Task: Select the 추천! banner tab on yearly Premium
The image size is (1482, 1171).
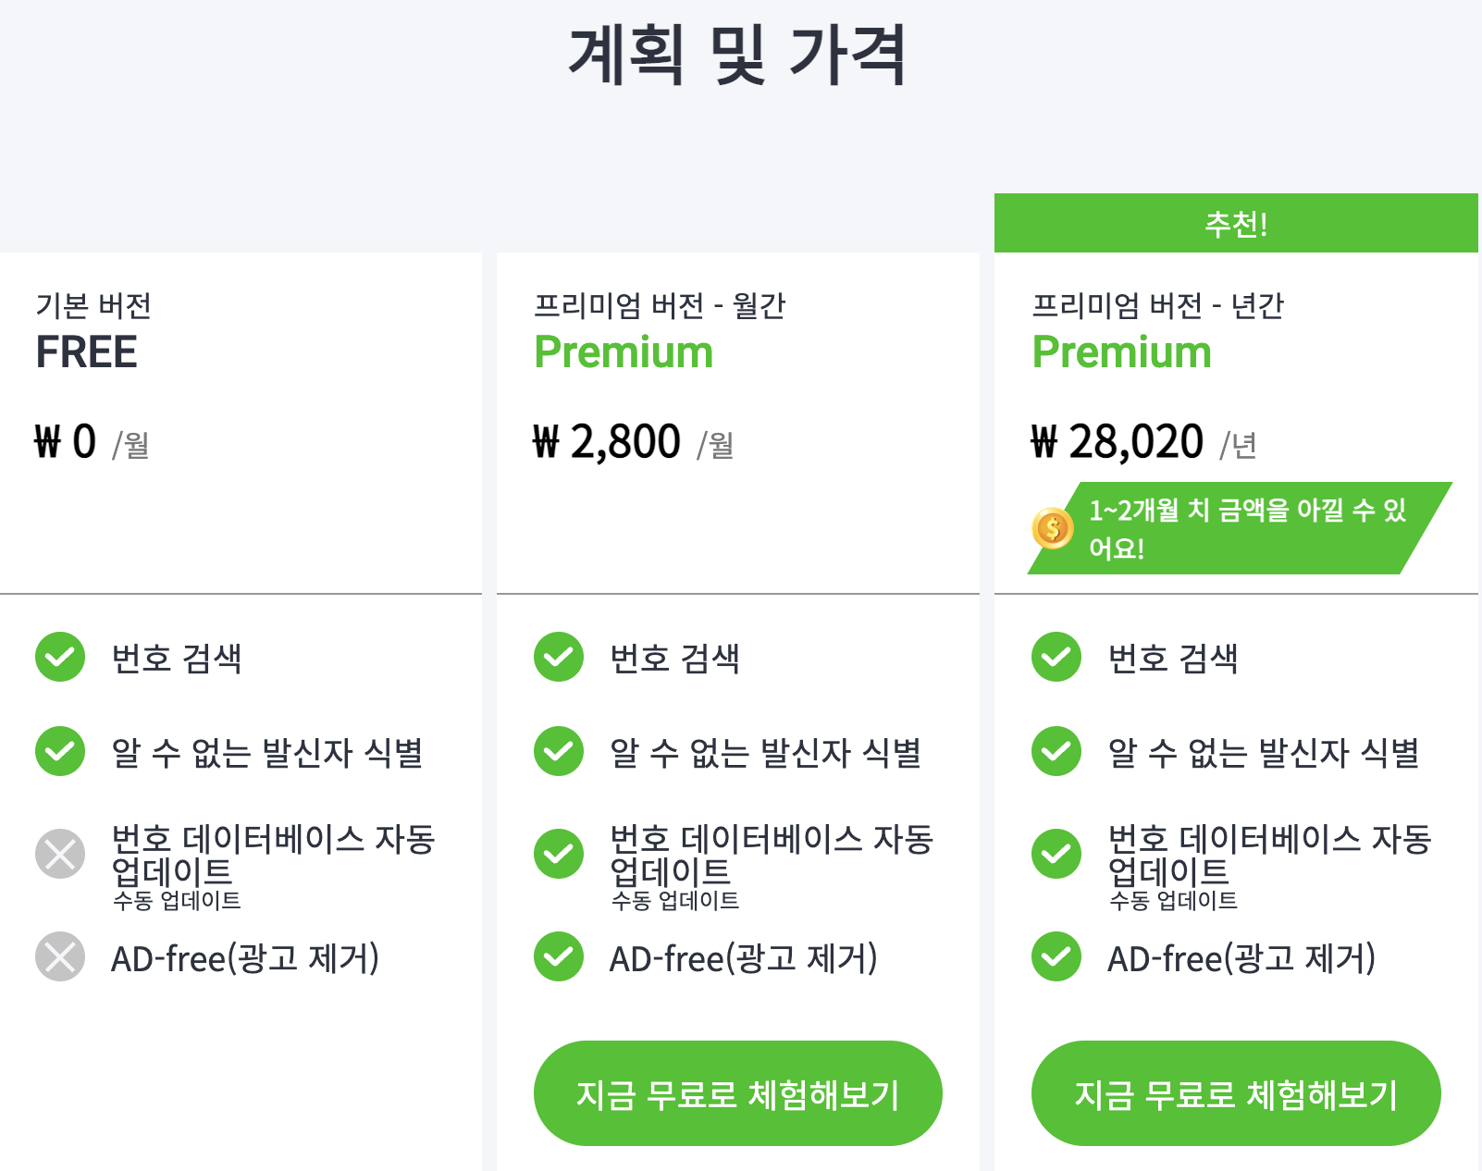Action: click(1236, 221)
